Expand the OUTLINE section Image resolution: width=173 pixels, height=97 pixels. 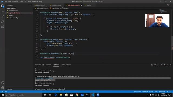click(x=10, y=89)
